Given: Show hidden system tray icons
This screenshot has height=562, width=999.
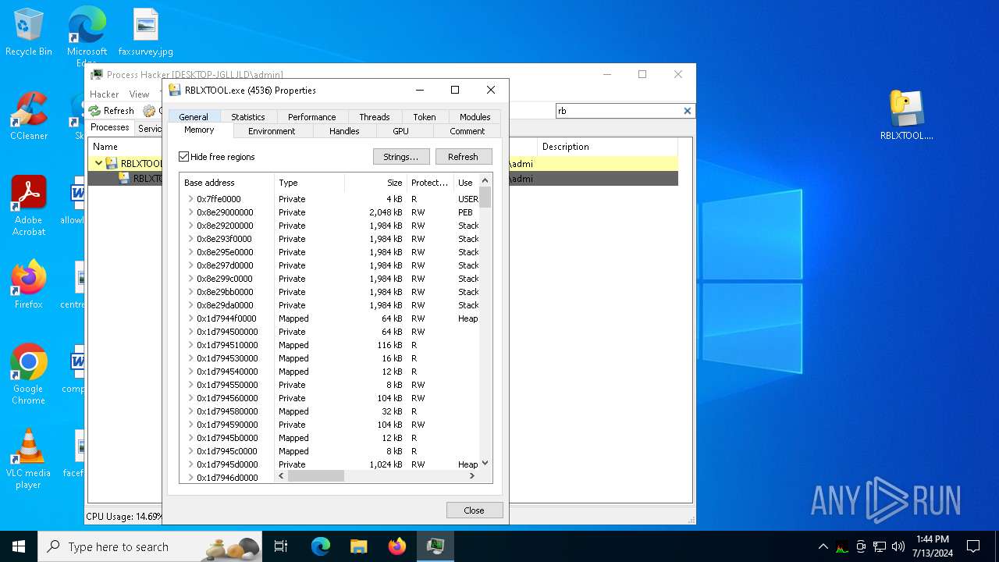Looking at the screenshot, I should click(x=823, y=546).
